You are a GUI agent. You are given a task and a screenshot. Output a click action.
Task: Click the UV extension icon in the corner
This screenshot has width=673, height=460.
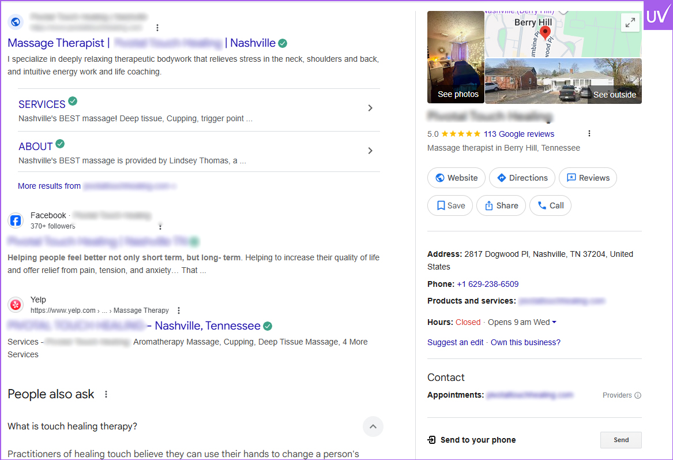(x=657, y=16)
